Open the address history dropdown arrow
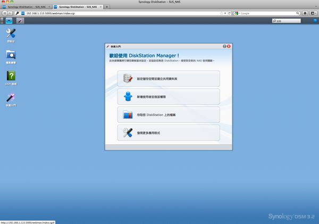 click(225, 13)
